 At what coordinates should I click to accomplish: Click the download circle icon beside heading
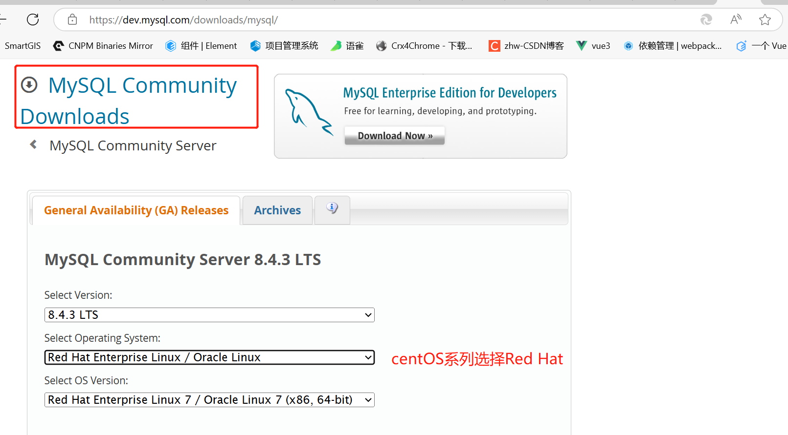click(29, 85)
